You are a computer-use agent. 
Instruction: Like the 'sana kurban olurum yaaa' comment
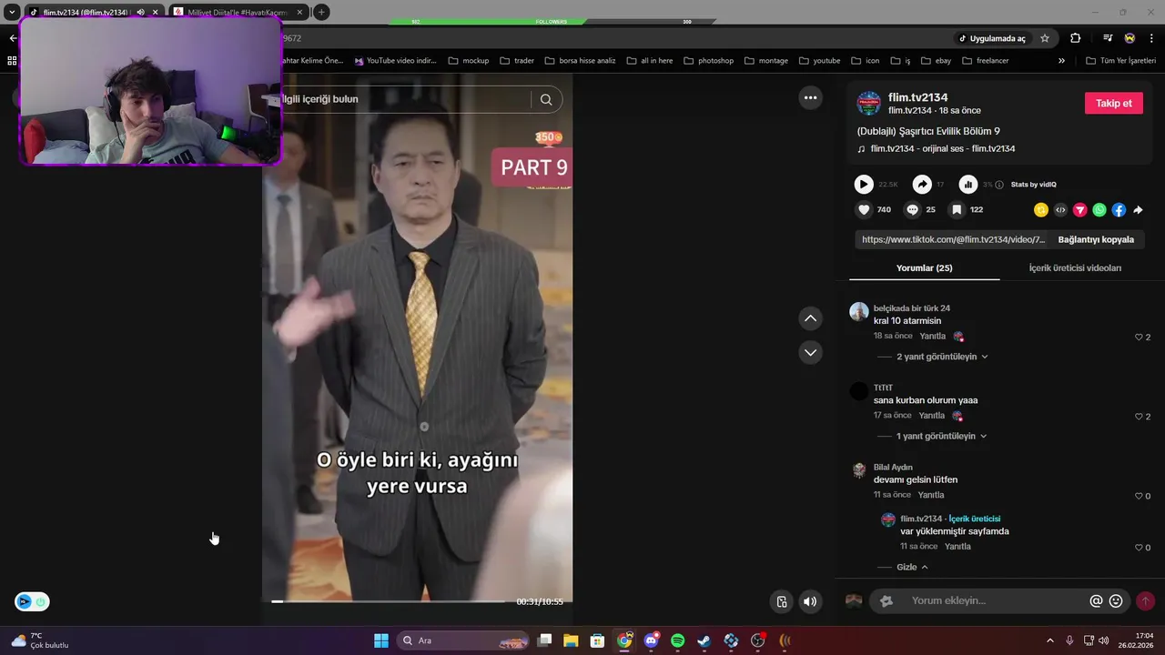(x=1139, y=417)
